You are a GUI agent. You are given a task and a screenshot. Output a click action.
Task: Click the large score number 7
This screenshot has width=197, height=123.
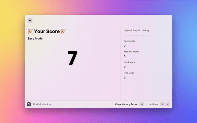pyautogui.click(x=72, y=58)
